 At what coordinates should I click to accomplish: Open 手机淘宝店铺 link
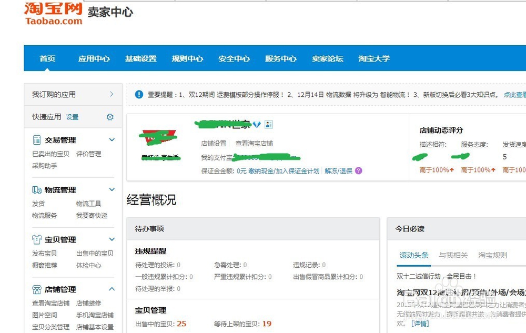(95, 315)
